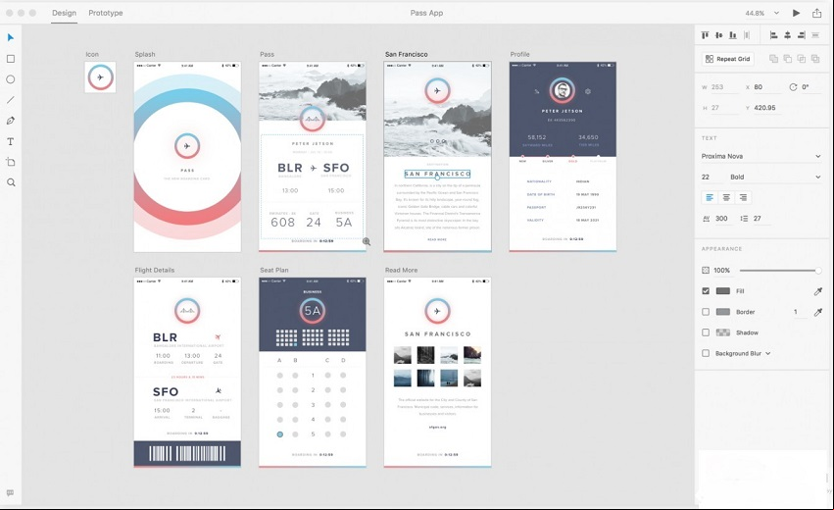Pick fill color with Fill eyedropper
Screen dimensions: 834x510
click(818, 291)
